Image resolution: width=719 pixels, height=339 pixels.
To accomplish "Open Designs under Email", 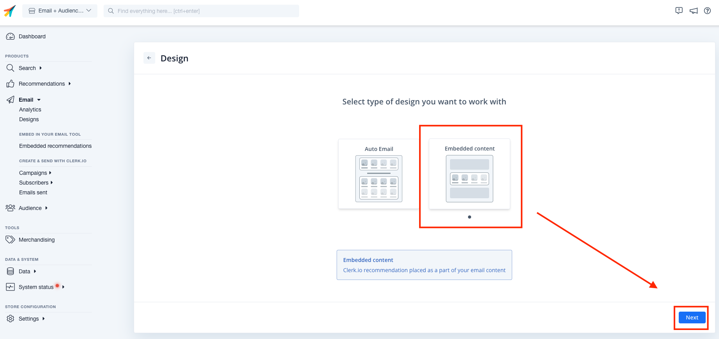I will click(x=29, y=119).
